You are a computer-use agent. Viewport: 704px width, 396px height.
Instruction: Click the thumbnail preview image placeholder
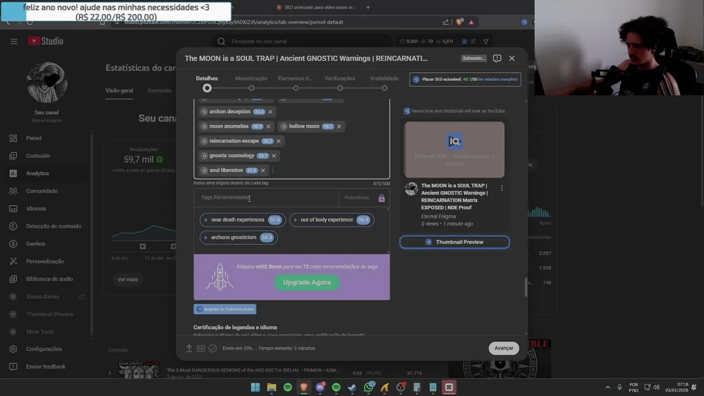click(454, 150)
